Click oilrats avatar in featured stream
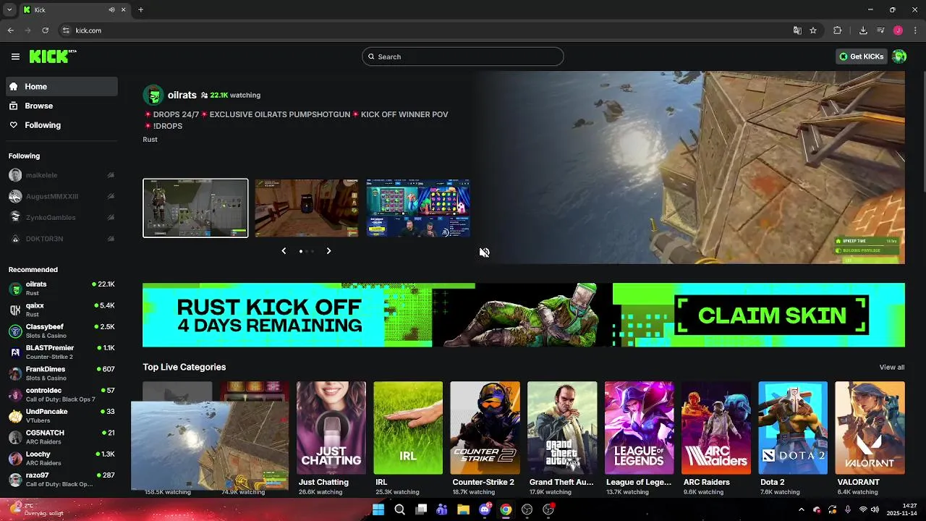The width and height of the screenshot is (926, 521). click(153, 95)
